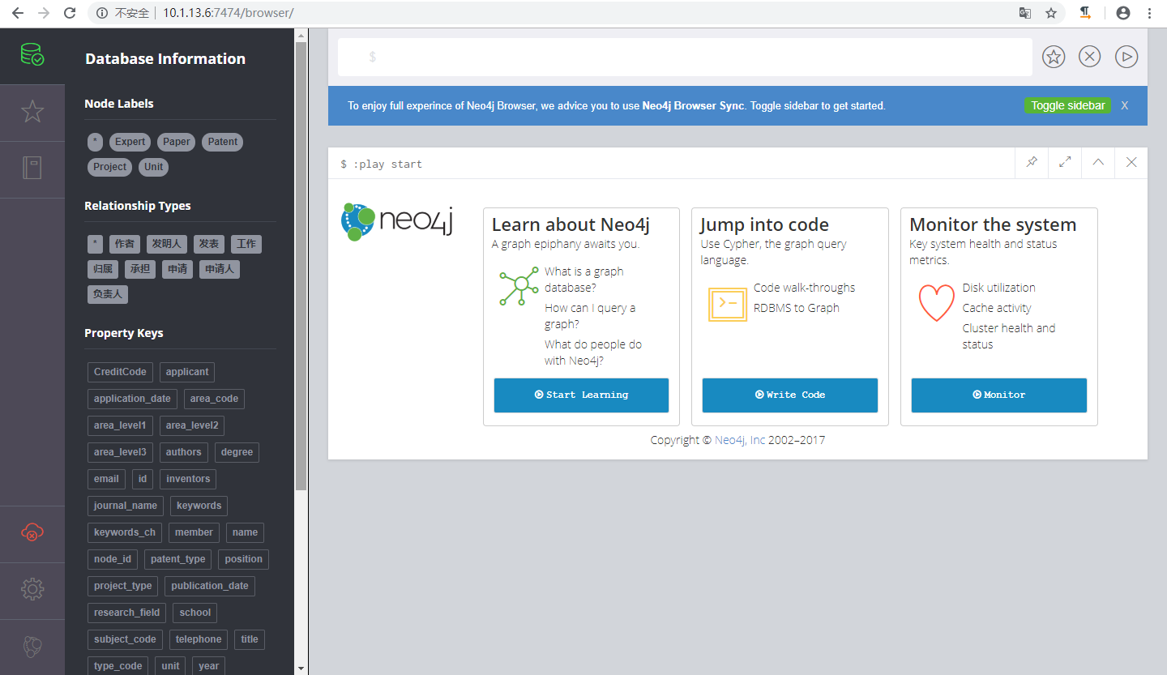This screenshot has width=1167, height=675.
Task: Open the database information sidebar icon
Action: click(x=32, y=56)
